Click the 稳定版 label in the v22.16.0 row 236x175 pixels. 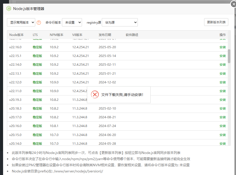tap(37, 47)
